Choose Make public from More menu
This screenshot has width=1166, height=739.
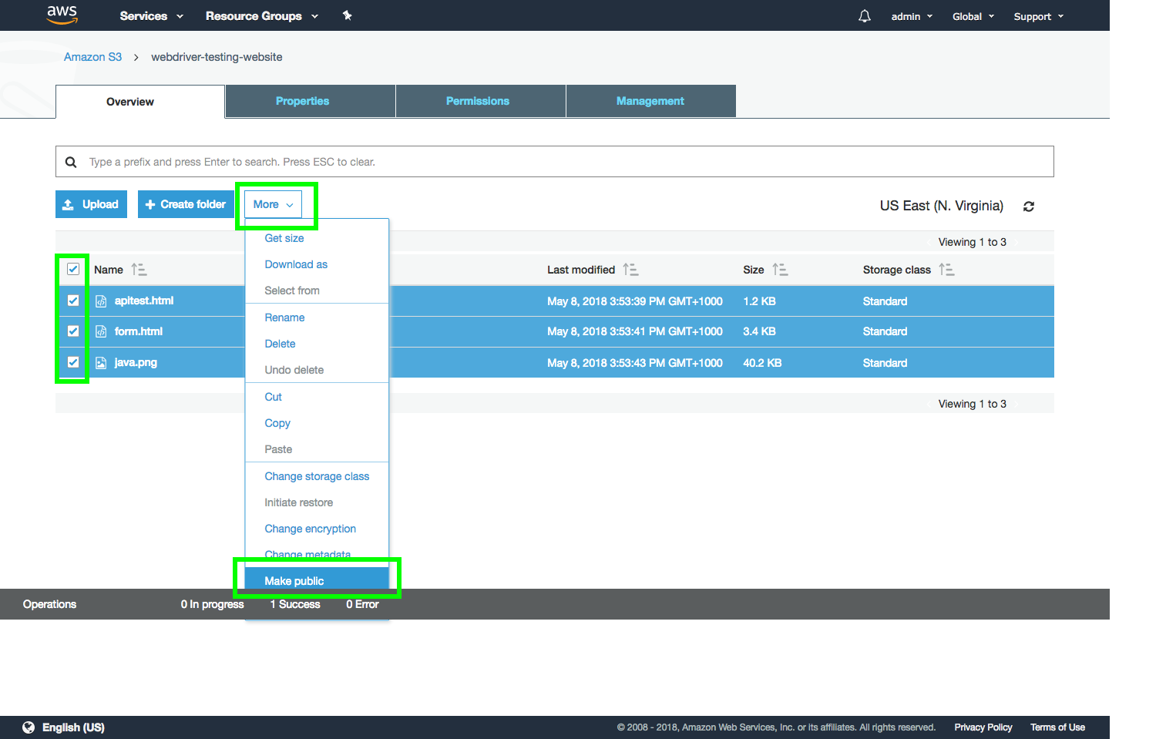coord(294,581)
